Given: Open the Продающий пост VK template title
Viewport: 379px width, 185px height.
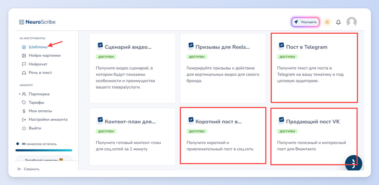Looking at the screenshot, I should pyautogui.click(x=313, y=122).
